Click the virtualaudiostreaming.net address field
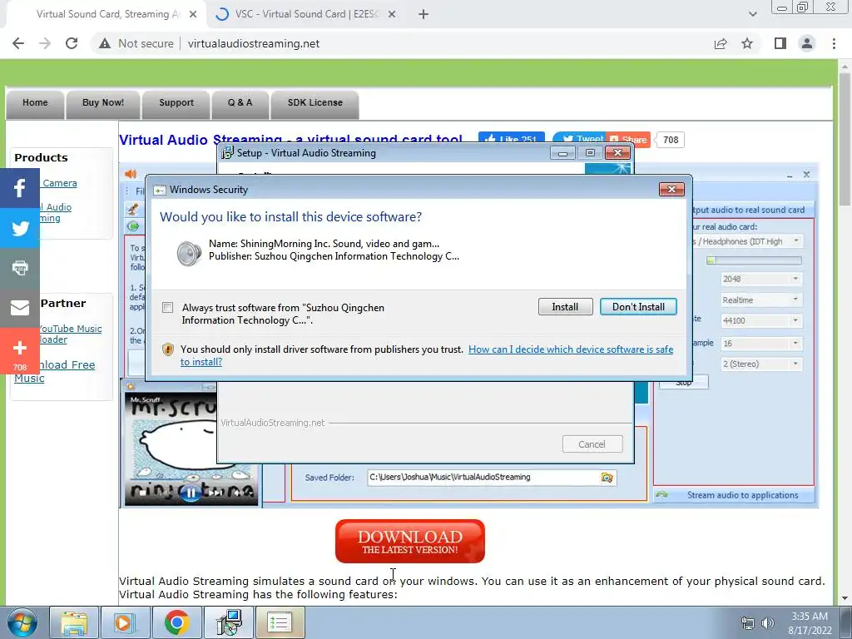 pos(254,43)
